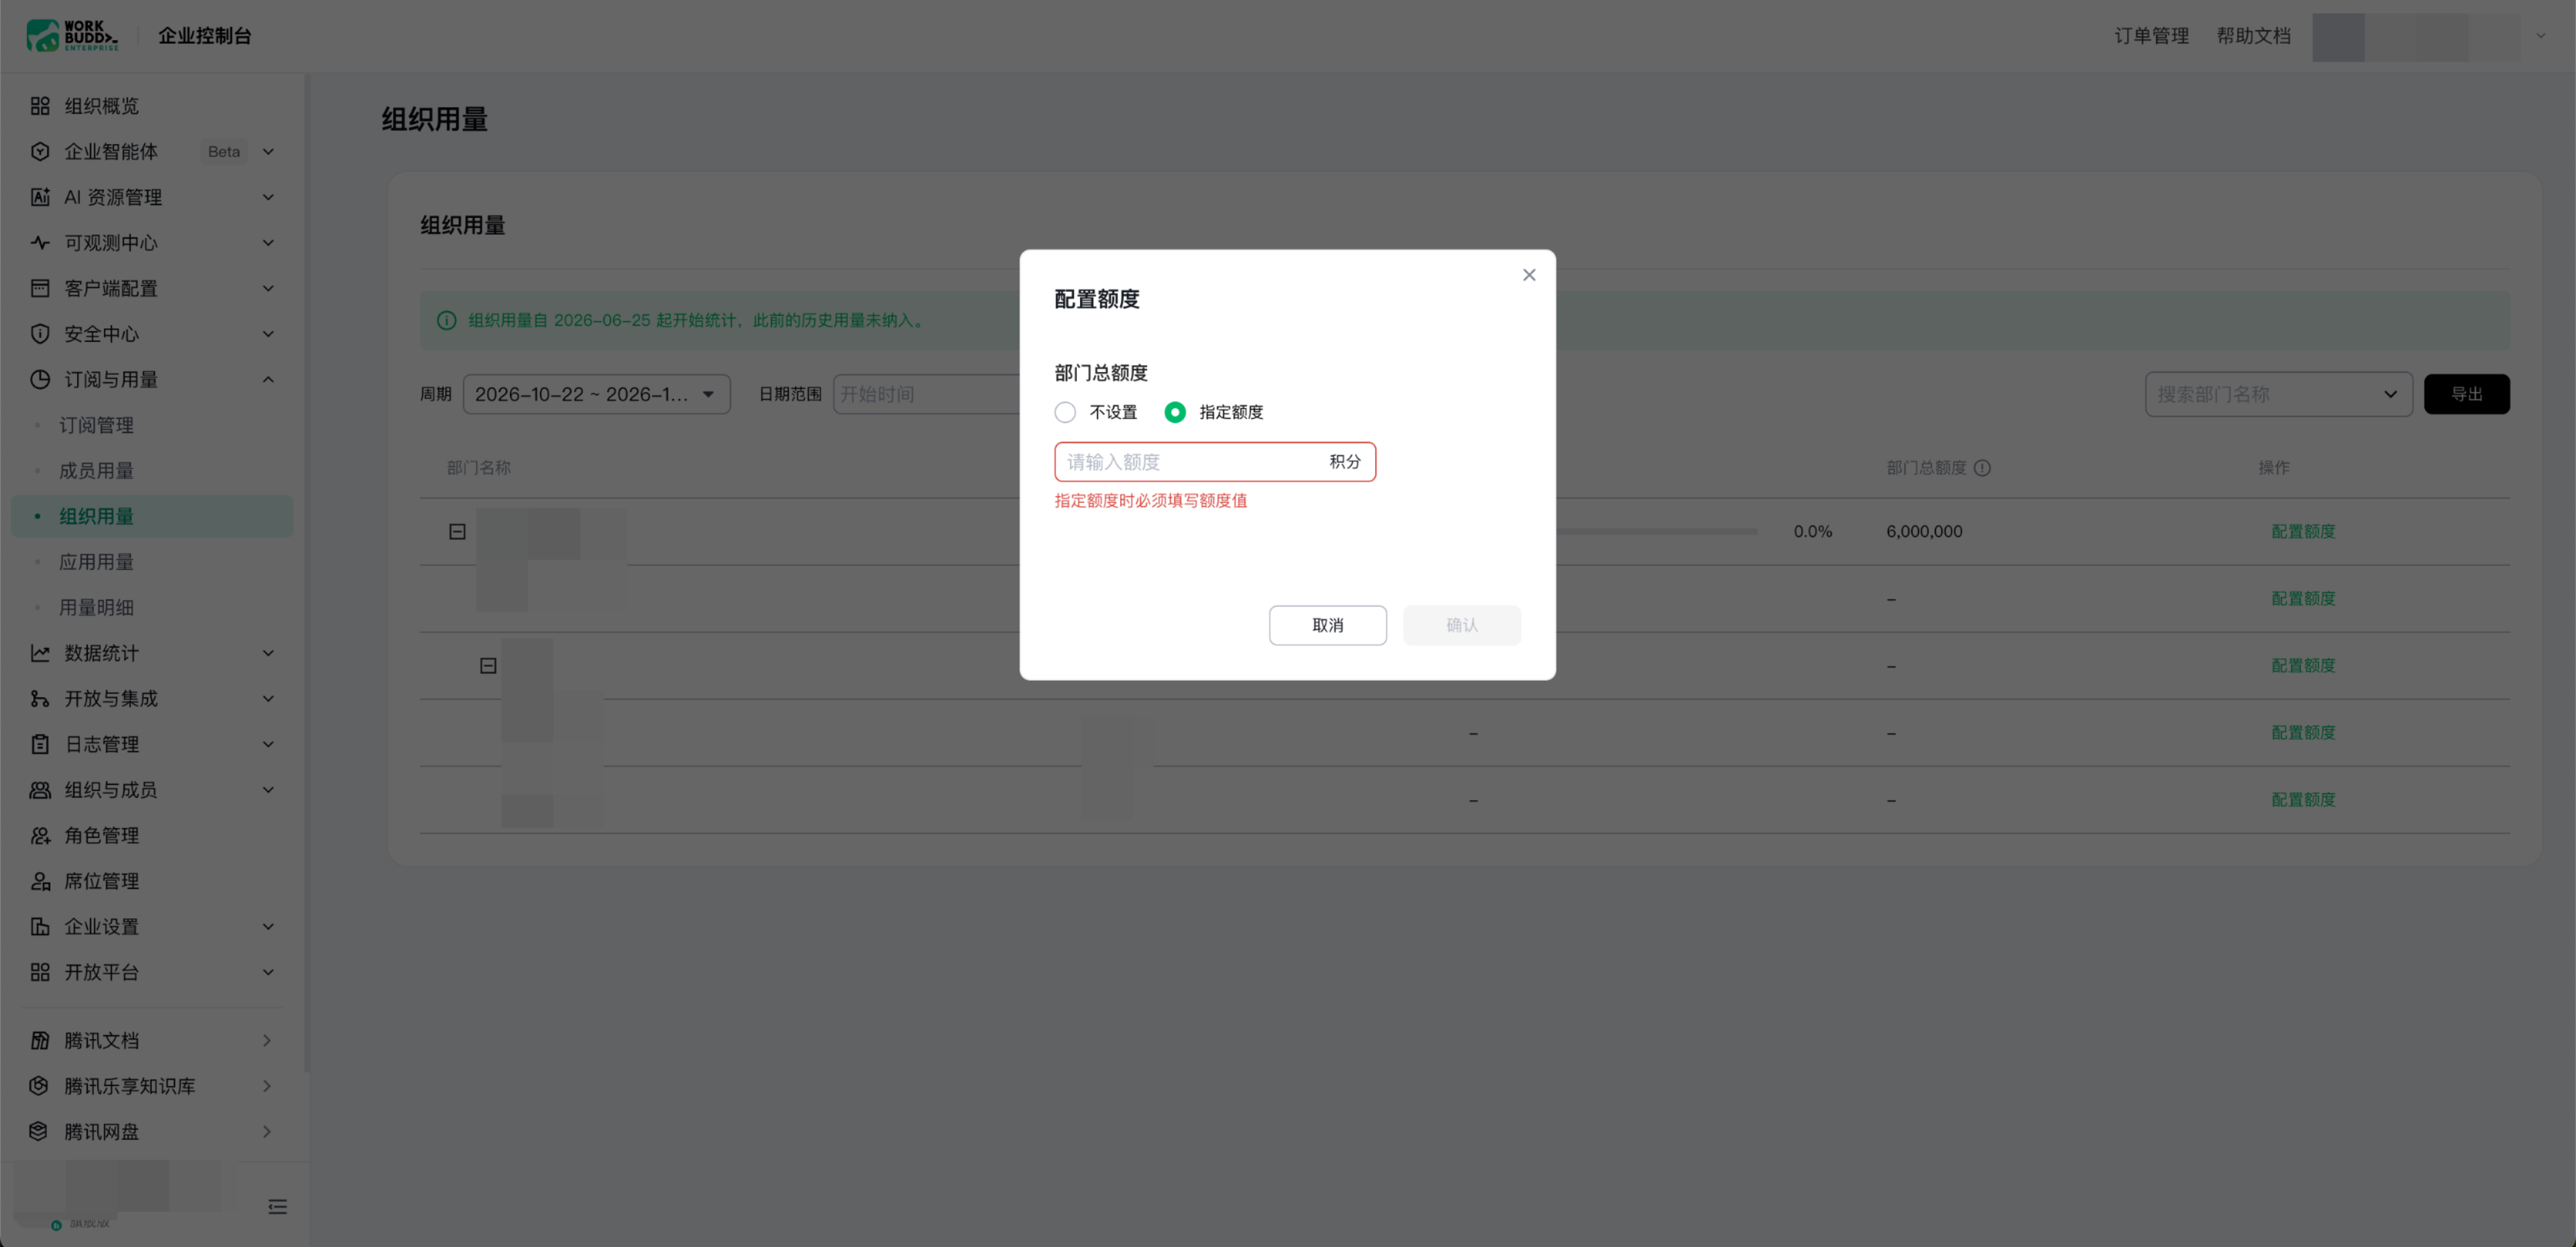This screenshot has width=2576, height=1247.
Task: Collapse the 订阅与用量 menu chevron
Action: click(268, 379)
